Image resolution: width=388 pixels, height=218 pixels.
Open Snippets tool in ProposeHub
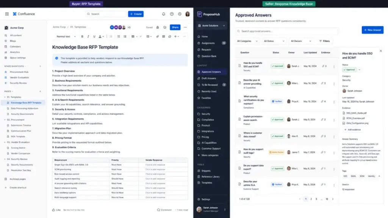(x=206, y=171)
